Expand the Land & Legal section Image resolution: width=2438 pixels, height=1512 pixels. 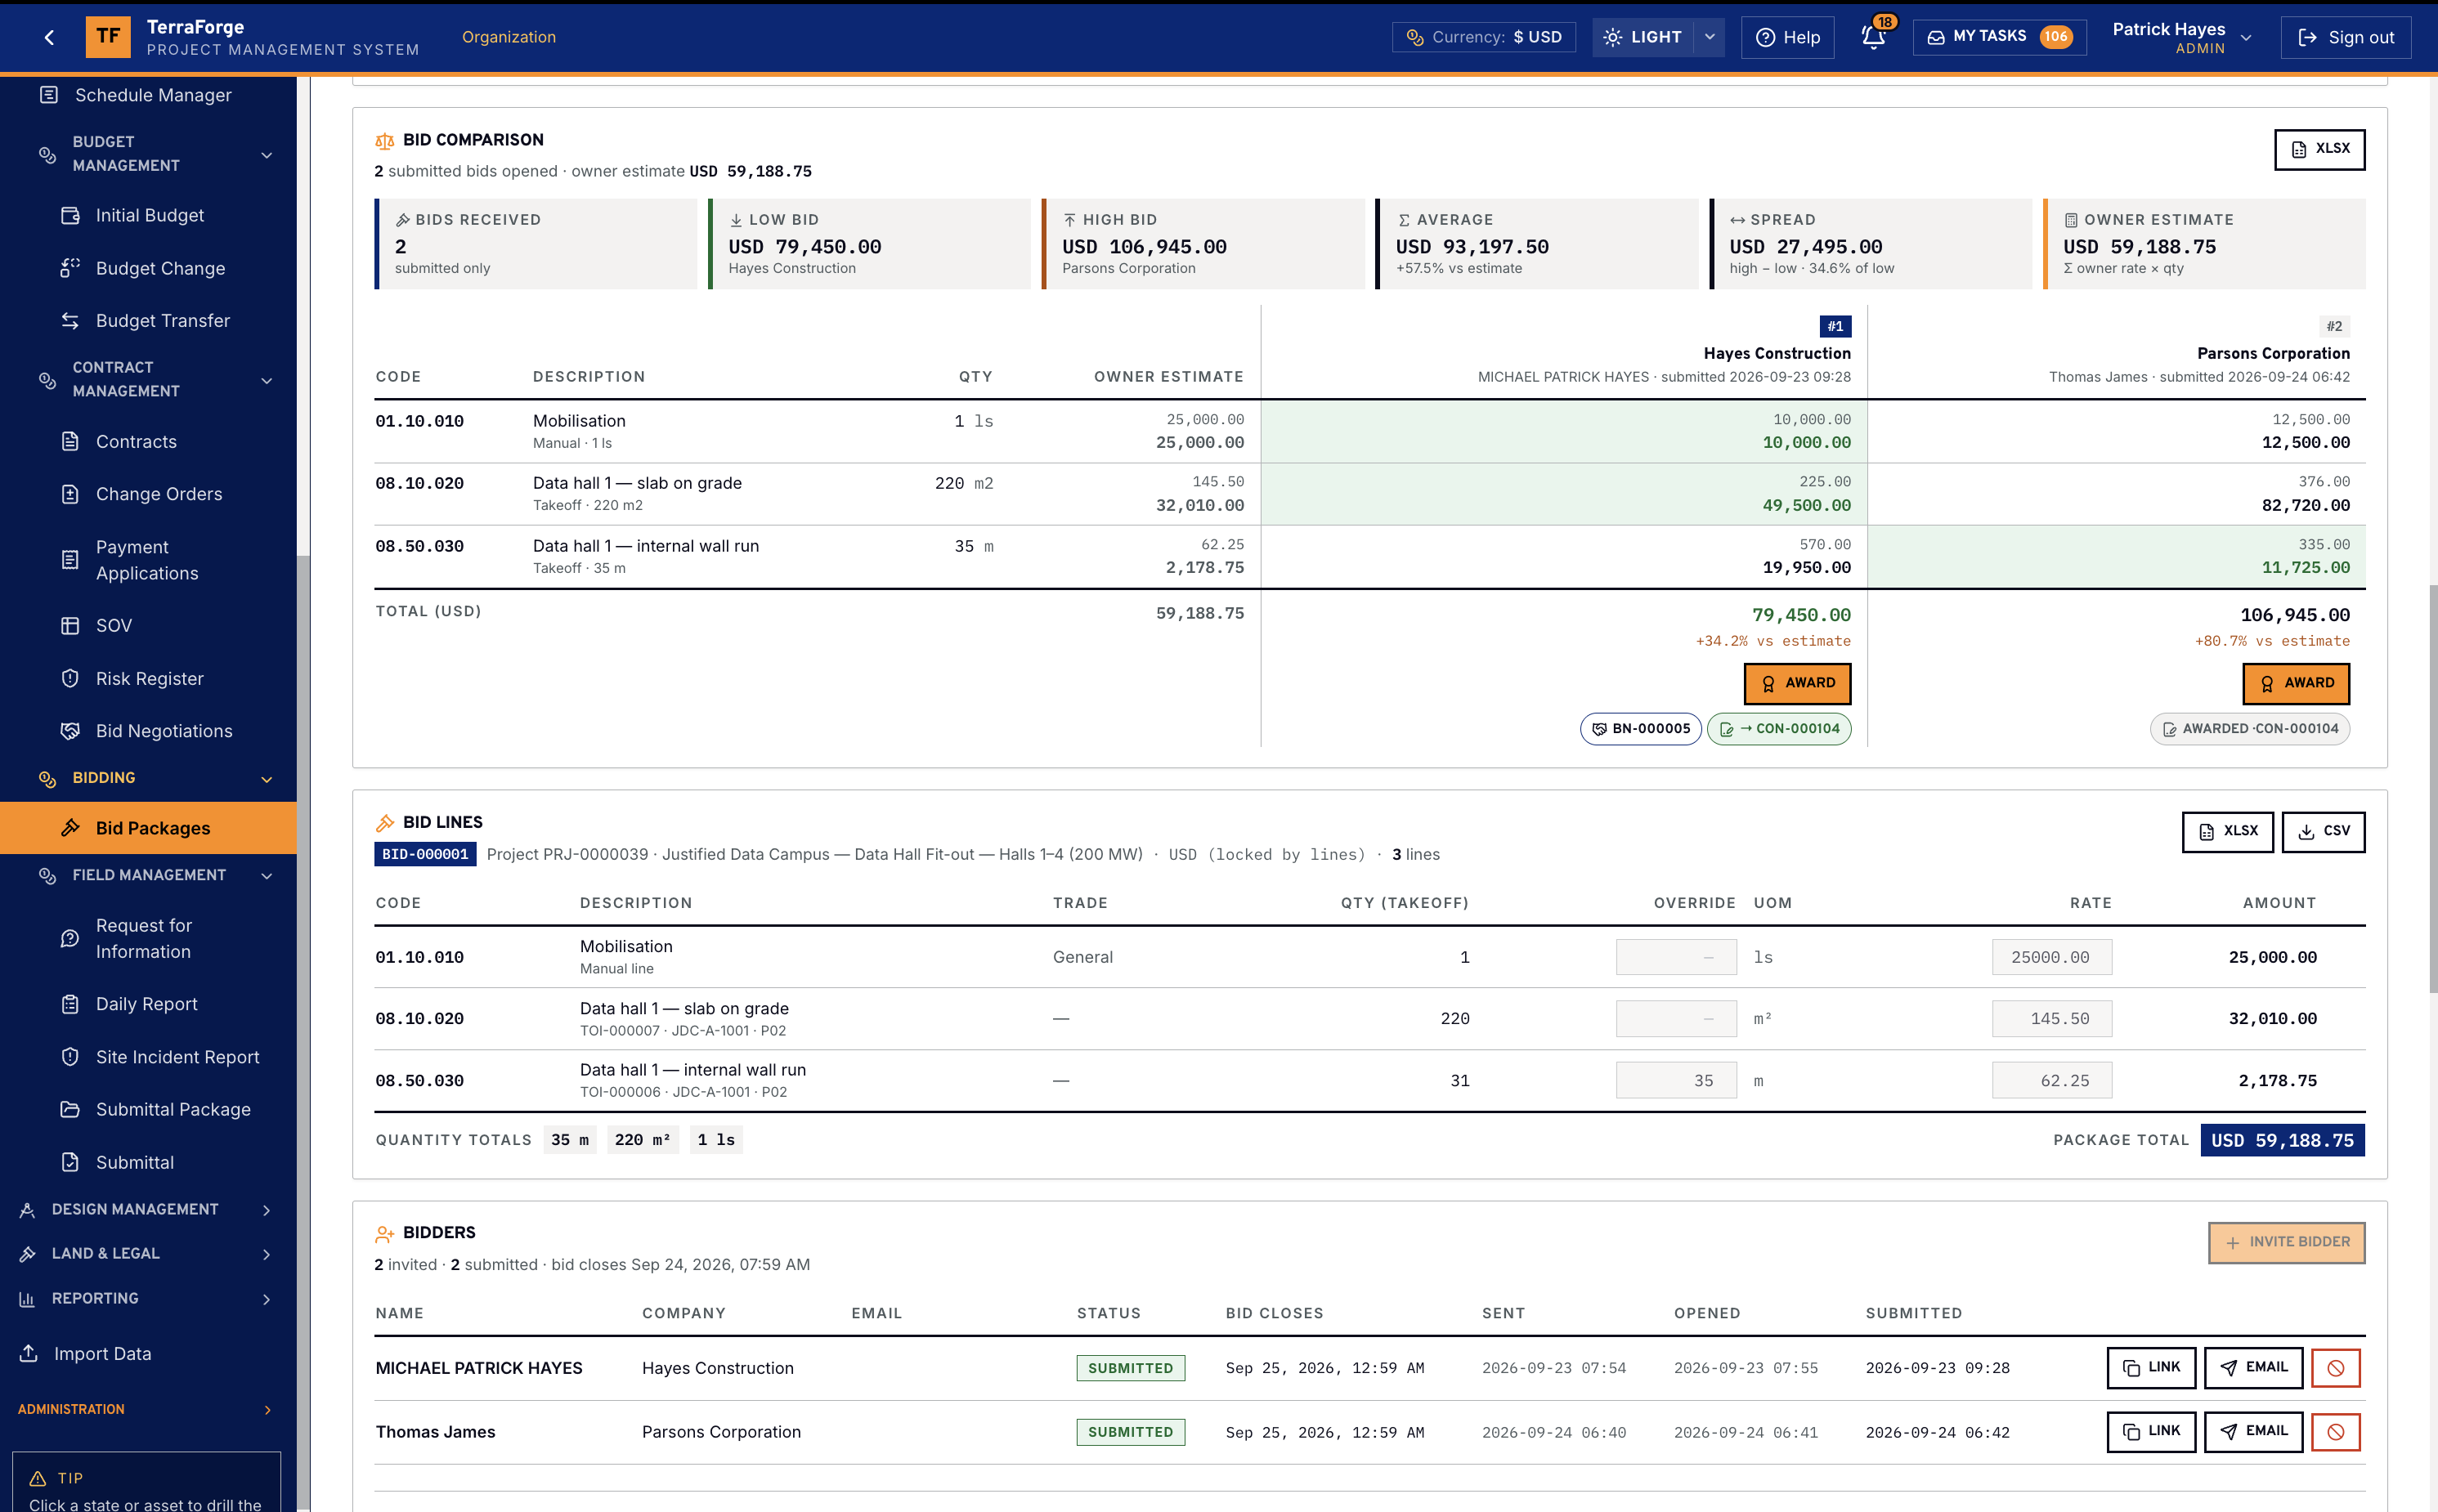[x=266, y=1254]
